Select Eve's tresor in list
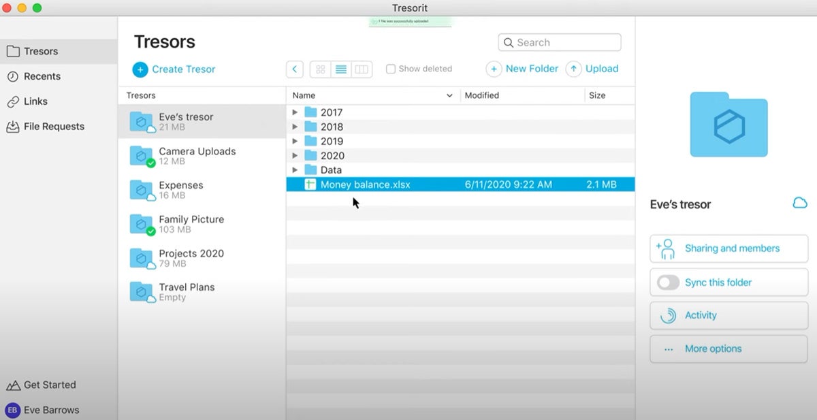Screen dimensions: 817x420 (202, 122)
